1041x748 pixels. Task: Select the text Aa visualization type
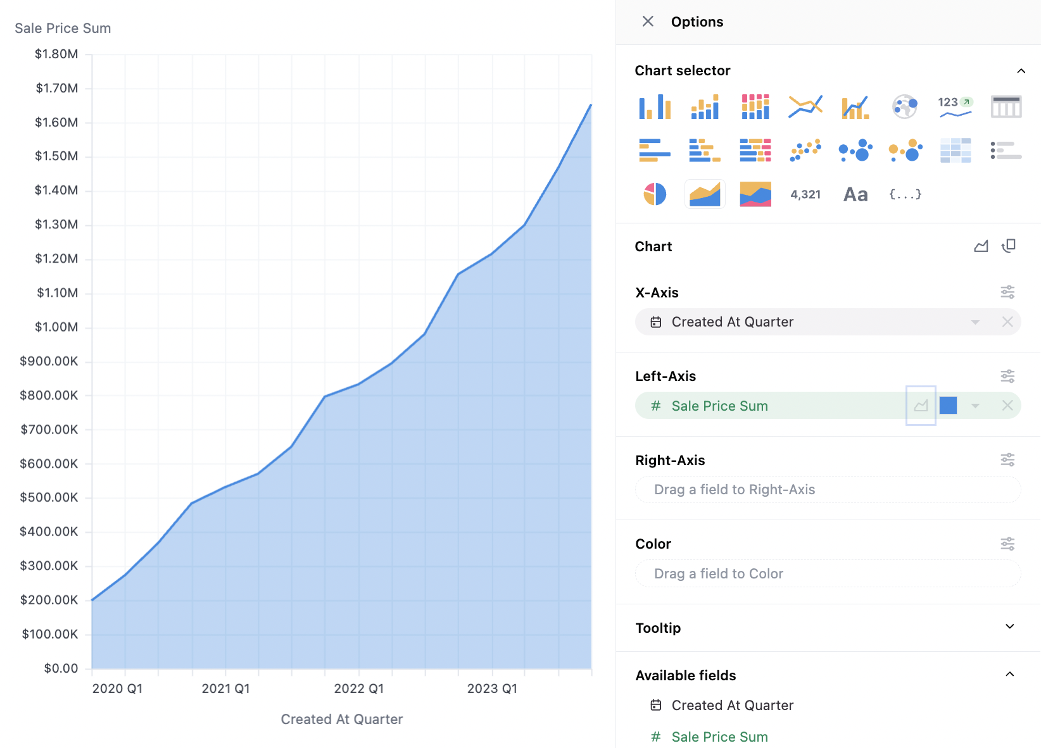tap(855, 194)
